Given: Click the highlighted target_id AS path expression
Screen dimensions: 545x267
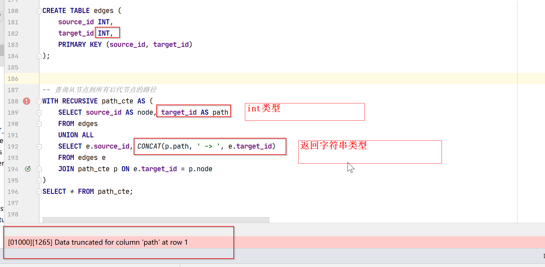Looking at the screenshot, I should (194, 112).
